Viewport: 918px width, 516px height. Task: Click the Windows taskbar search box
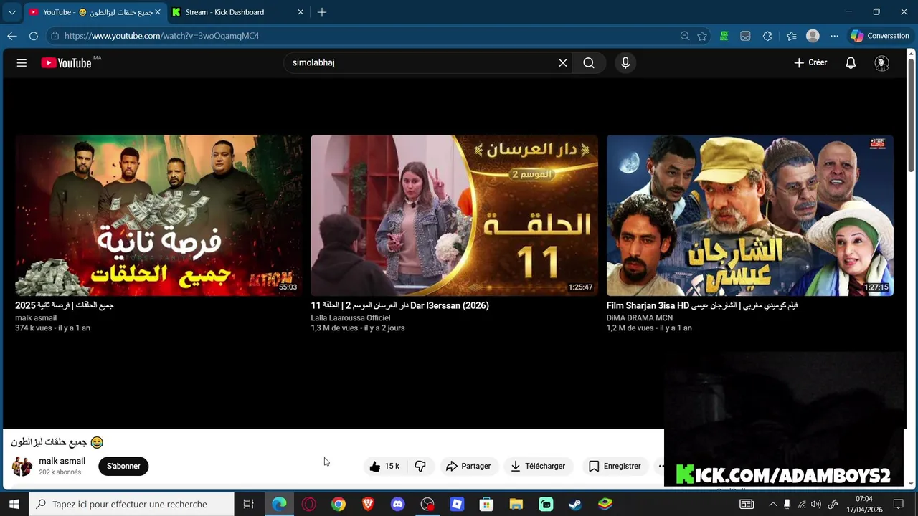pyautogui.click(x=131, y=504)
